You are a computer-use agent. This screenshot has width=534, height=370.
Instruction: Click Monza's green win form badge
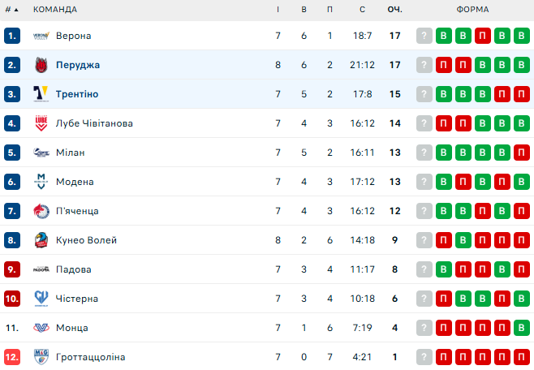pyautogui.click(x=522, y=328)
